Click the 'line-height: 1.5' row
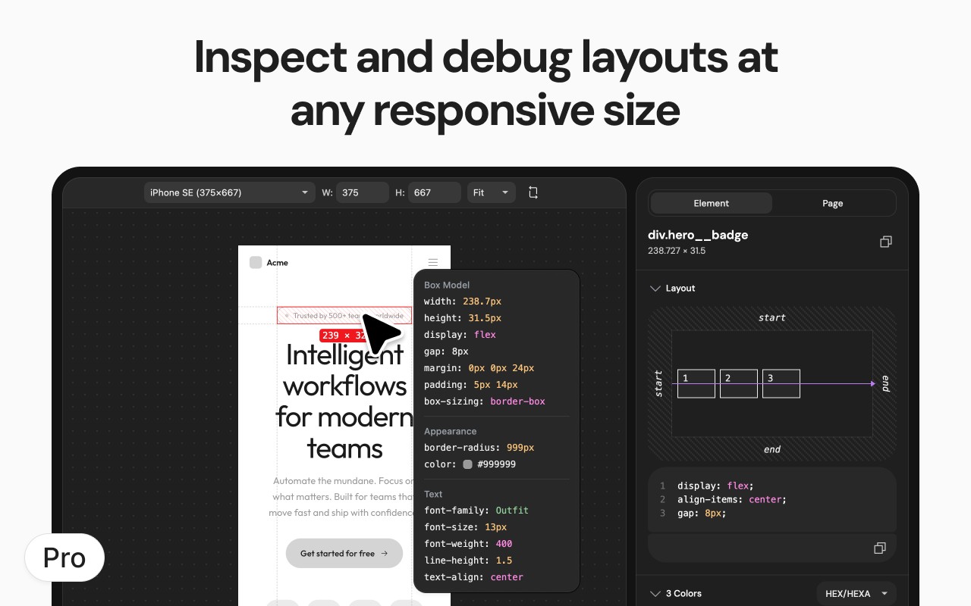The height and width of the screenshot is (606, 971). [x=468, y=561]
